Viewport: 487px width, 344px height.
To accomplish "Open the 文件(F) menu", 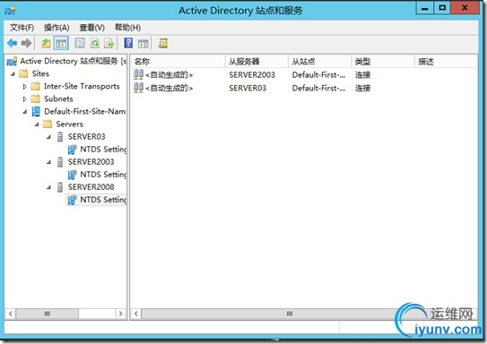I will (22, 28).
